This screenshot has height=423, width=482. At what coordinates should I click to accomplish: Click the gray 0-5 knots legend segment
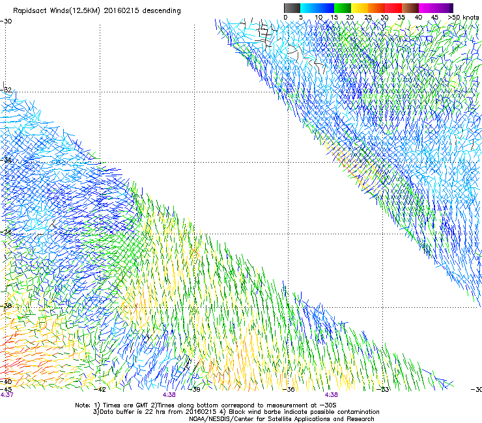coord(292,8)
